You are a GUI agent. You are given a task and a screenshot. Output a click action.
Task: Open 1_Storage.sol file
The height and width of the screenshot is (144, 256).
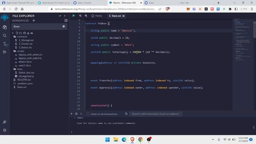click(x=26, y=40)
